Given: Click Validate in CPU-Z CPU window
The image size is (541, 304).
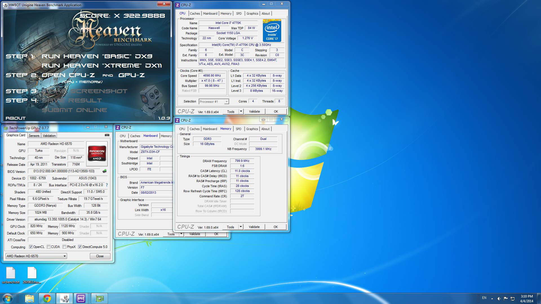Looking at the screenshot, I should [x=254, y=111].
